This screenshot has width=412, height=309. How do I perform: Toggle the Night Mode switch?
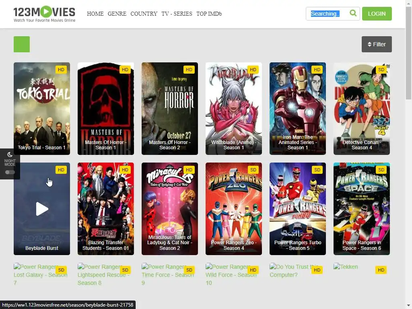(10, 172)
